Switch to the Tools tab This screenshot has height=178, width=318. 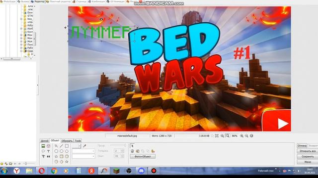pyautogui.click(x=78, y=141)
